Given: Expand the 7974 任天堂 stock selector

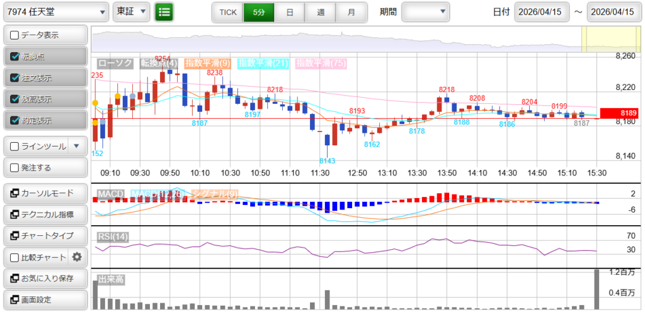Looking at the screenshot, I should point(56,12).
